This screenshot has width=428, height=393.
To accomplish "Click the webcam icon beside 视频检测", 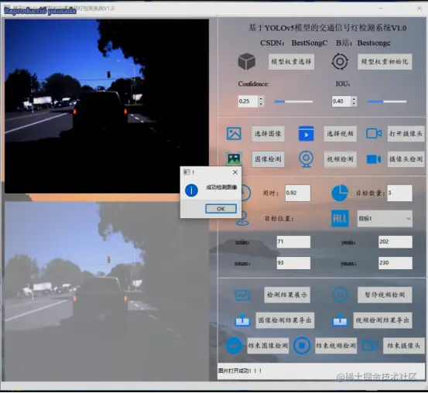I will point(306,159).
